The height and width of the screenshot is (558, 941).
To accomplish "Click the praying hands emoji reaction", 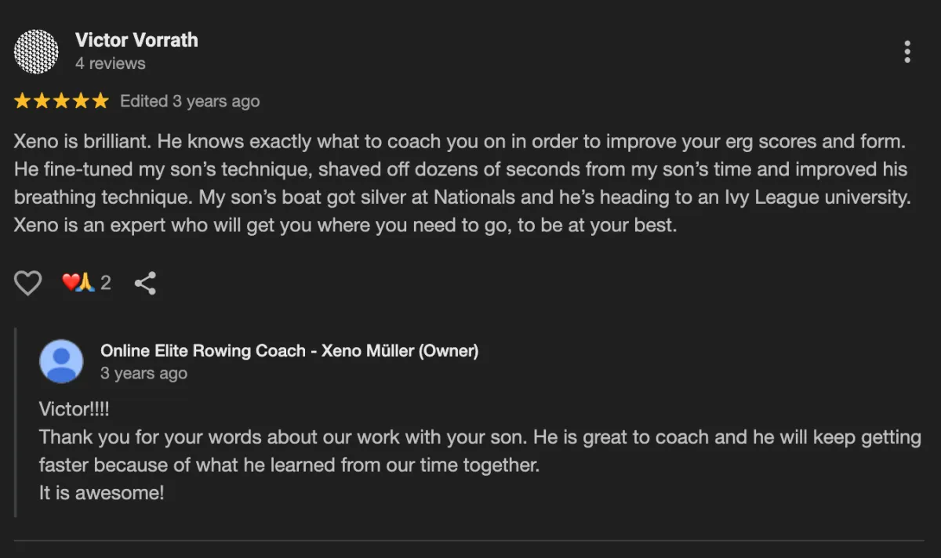I will pos(86,283).
